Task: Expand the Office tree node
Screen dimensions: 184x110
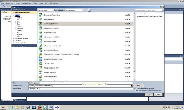Action: (16, 22)
